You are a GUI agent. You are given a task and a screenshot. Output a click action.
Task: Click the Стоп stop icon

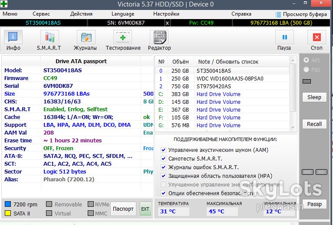(x=317, y=38)
